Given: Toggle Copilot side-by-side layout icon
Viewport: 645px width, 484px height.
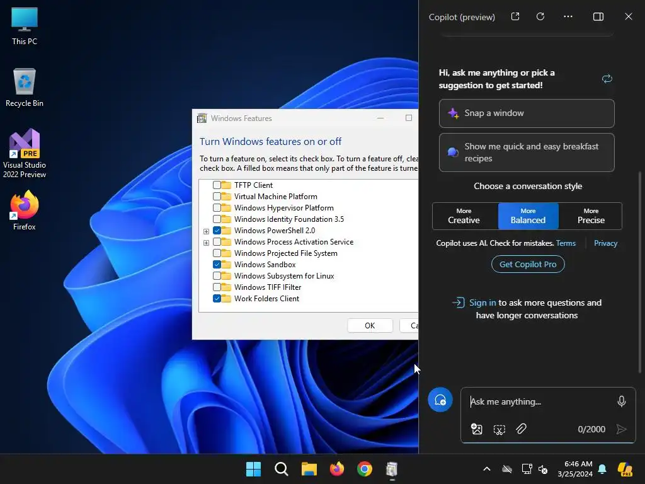Looking at the screenshot, I should [x=598, y=16].
